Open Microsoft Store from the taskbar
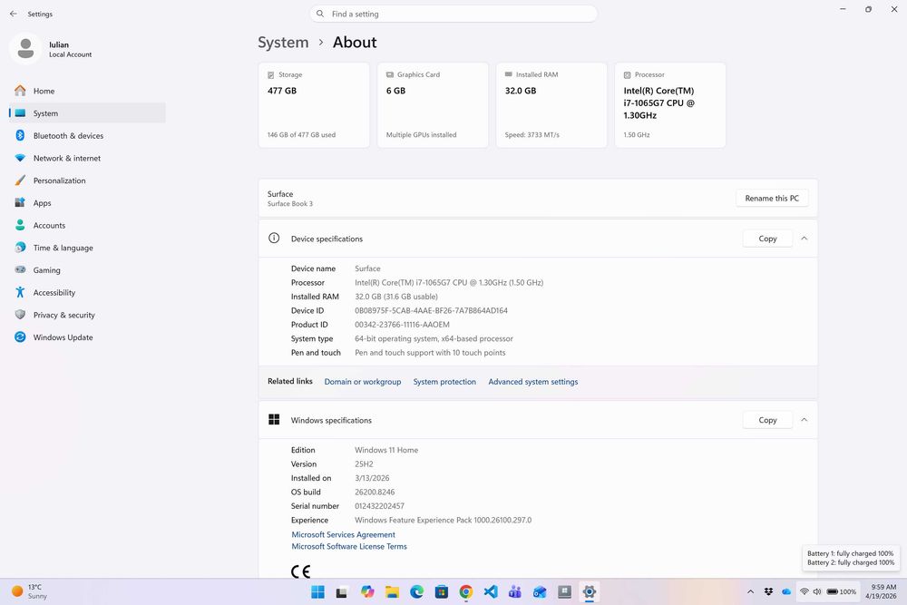 point(442,591)
